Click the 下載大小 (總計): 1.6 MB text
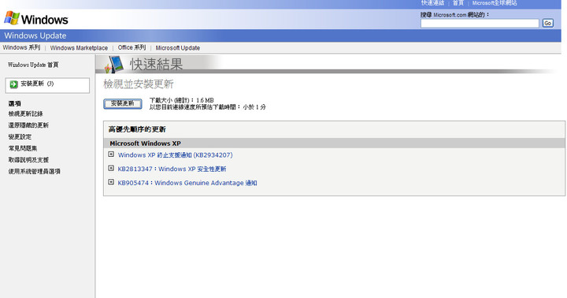Image resolution: width=567 pixels, height=298 pixels. tap(182, 100)
